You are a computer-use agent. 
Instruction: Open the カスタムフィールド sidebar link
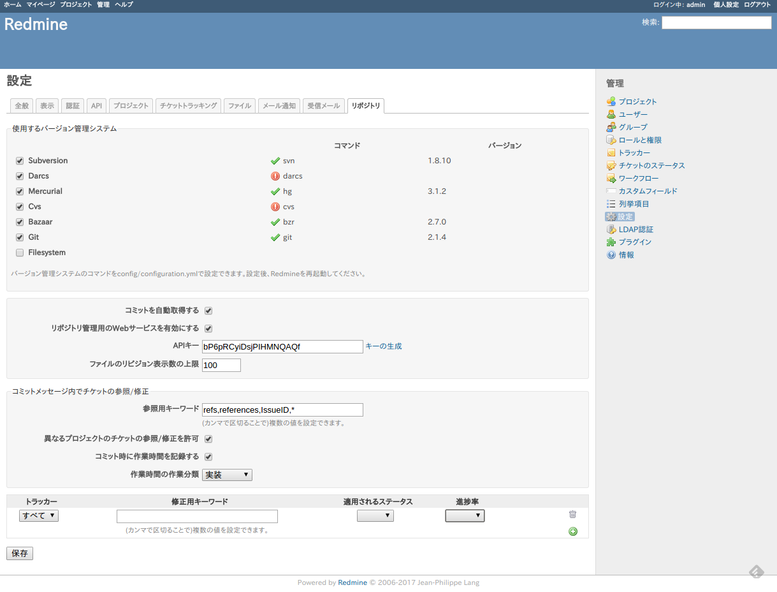click(648, 191)
